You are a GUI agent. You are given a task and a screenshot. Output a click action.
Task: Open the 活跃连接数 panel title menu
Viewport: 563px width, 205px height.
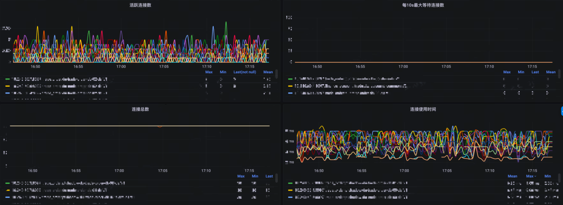click(140, 5)
